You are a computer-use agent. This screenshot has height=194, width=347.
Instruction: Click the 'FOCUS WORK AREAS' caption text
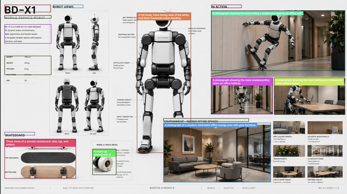tap(282, 180)
